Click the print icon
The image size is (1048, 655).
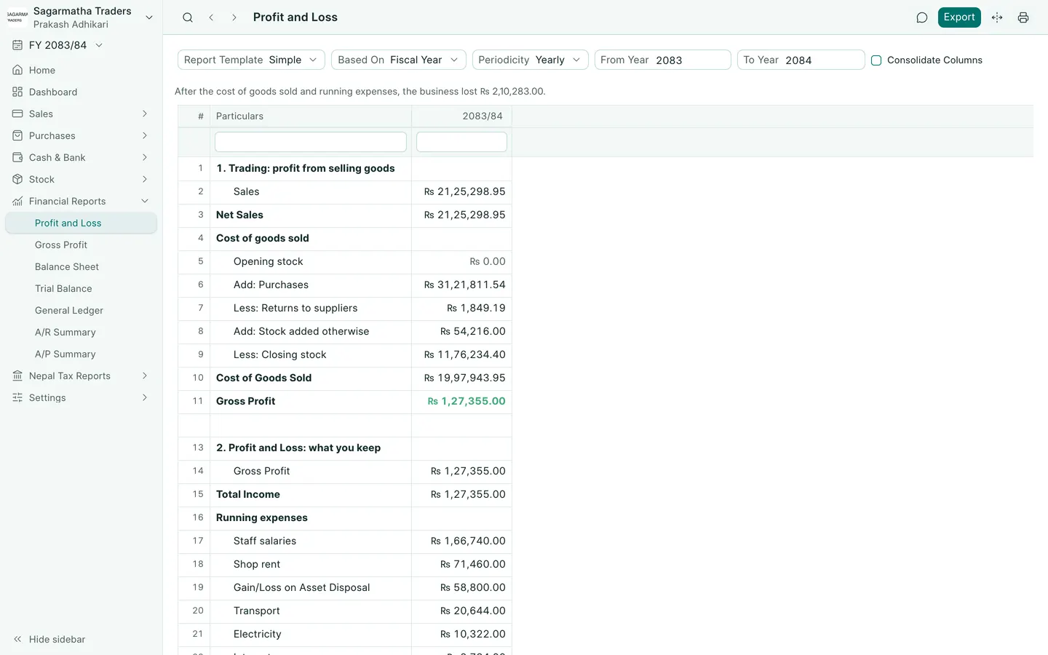(x=1023, y=17)
